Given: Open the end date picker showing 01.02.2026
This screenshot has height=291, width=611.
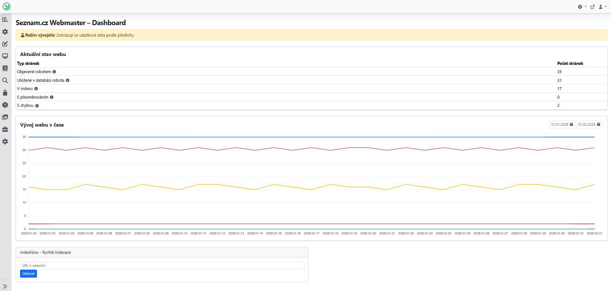Looking at the screenshot, I should click(589, 124).
